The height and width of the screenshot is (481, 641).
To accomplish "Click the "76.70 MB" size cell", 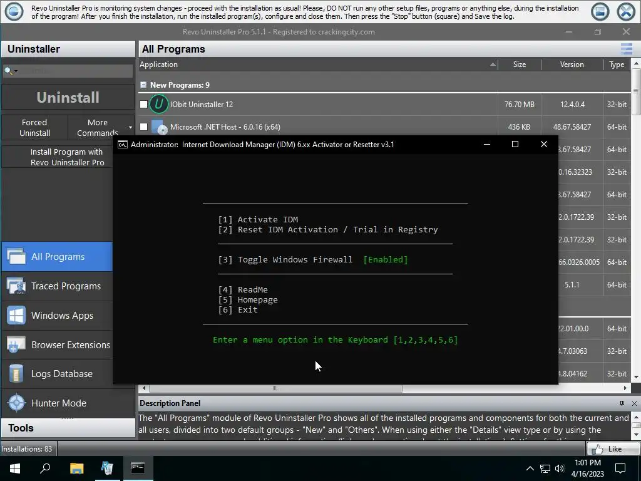I will pos(519,105).
